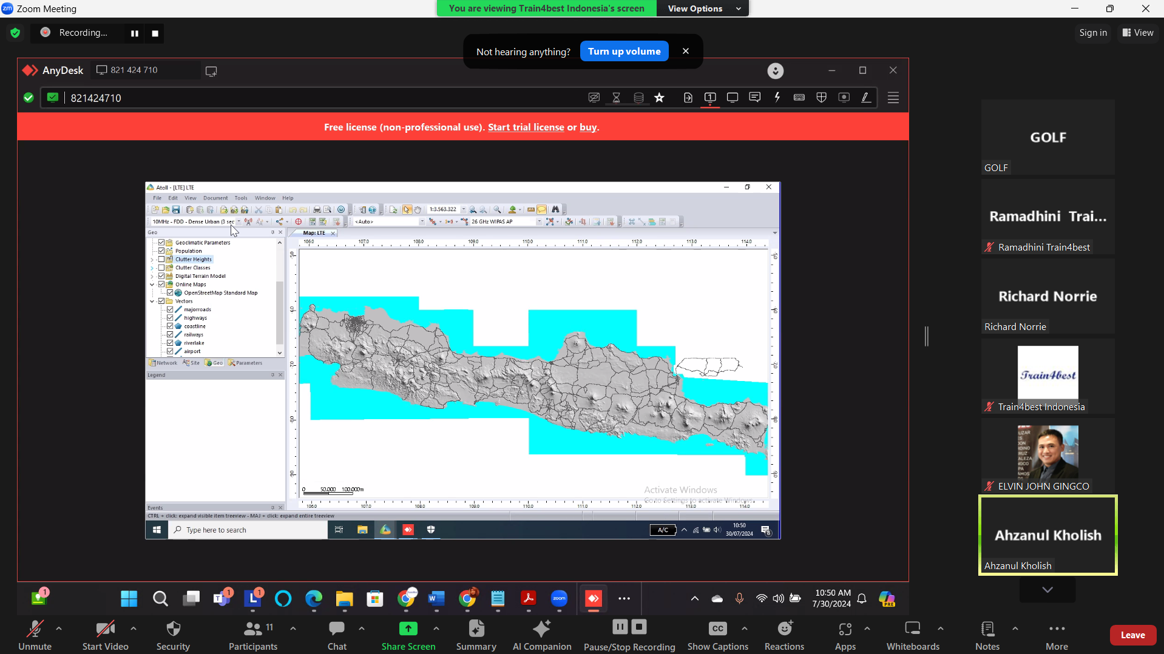The width and height of the screenshot is (1164, 654).
Task: Click the Start trial license link
Action: coord(526,127)
